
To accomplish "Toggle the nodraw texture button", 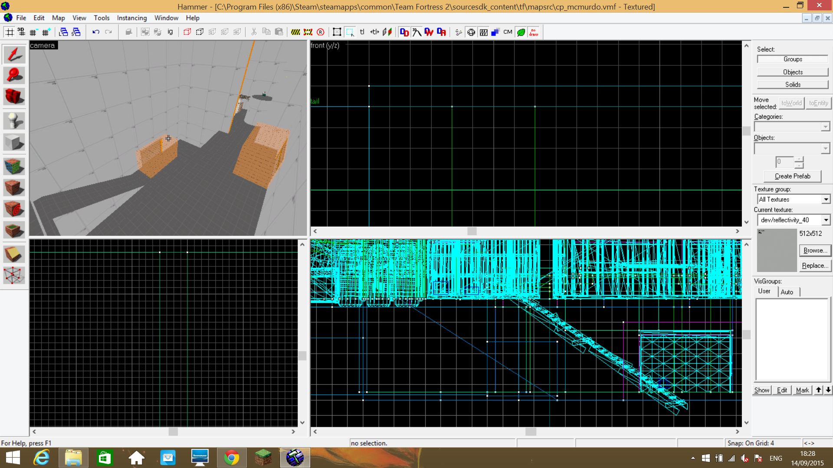I will pos(533,32).
